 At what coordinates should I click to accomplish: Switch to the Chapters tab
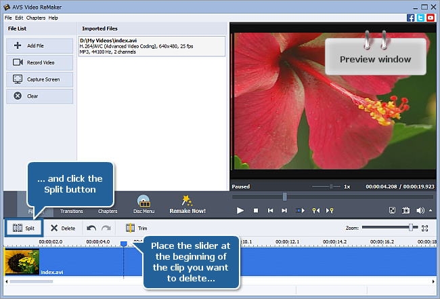[x=108, y=211]
